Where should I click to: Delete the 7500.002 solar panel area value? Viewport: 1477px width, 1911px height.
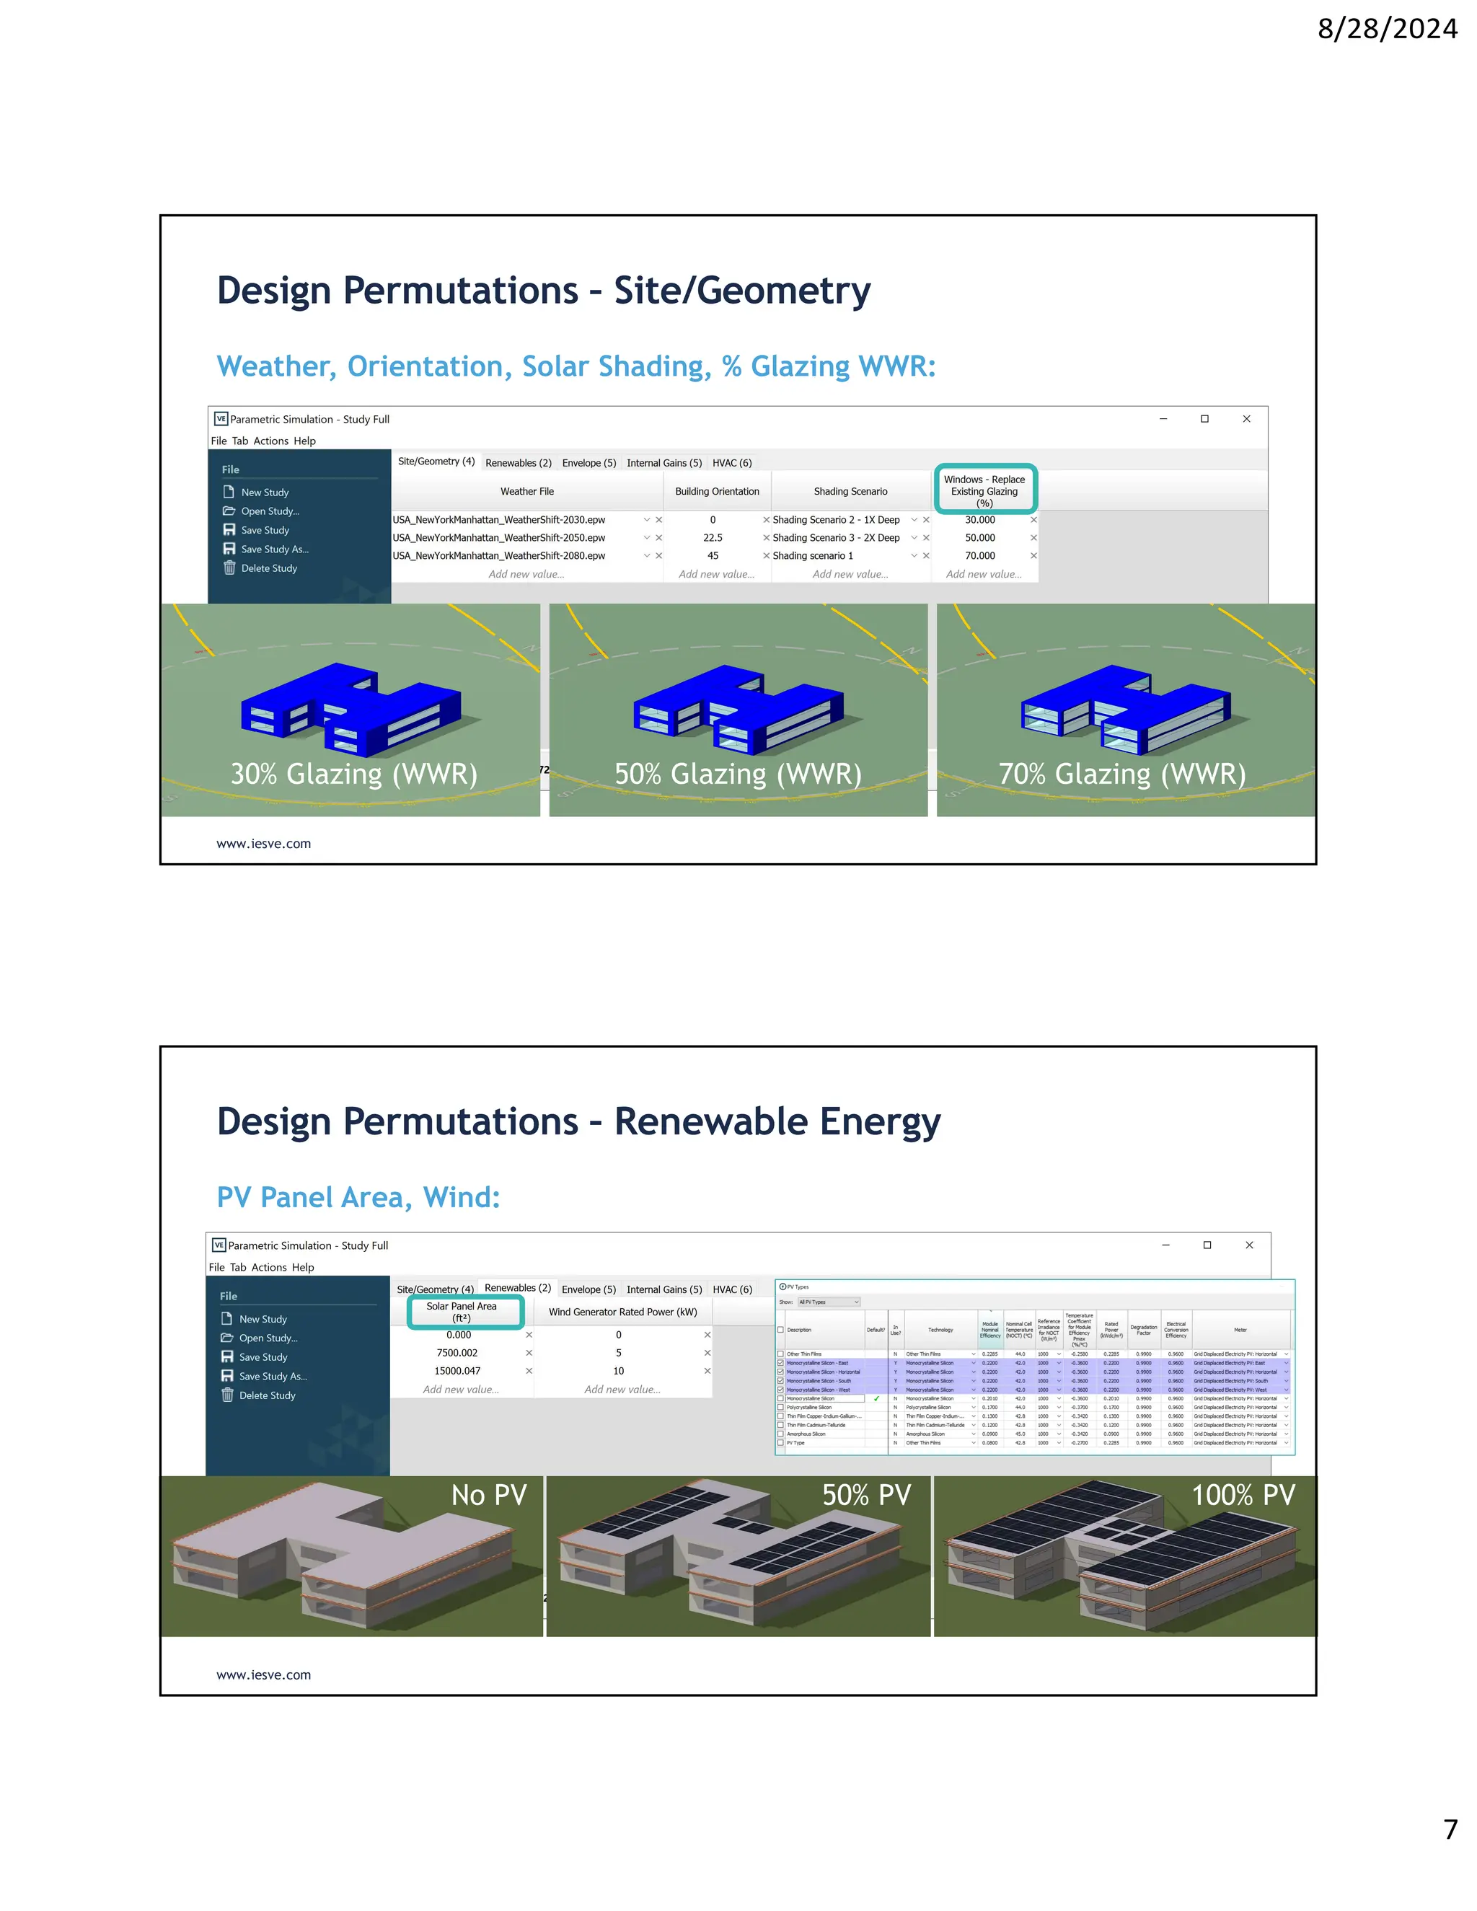529,1353
